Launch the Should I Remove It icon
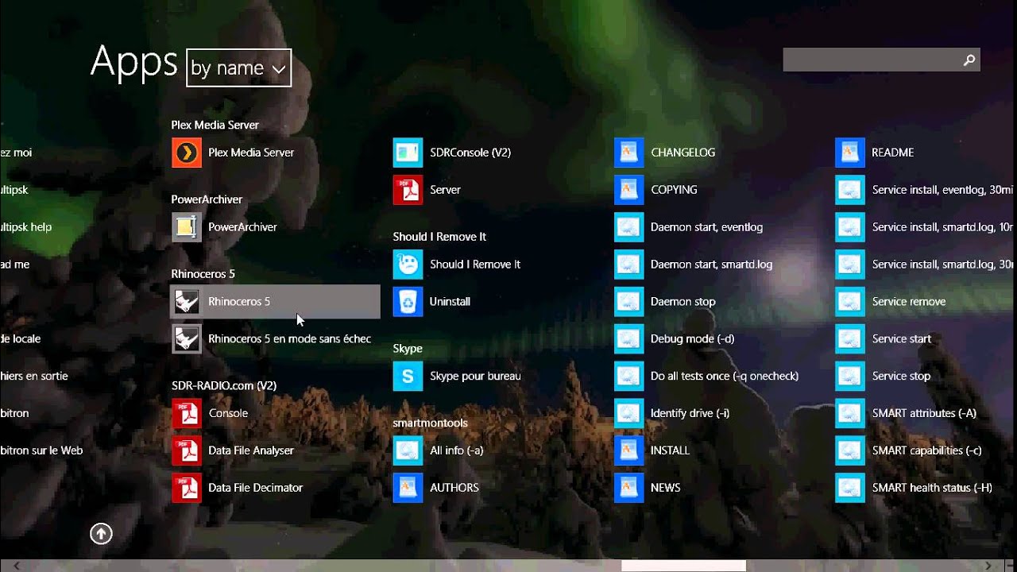This screenshot has width=1017, height=572. coord(408,265)
